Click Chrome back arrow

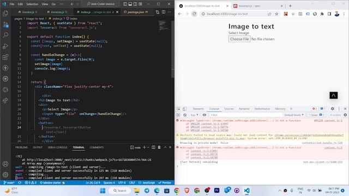point(179,14)
